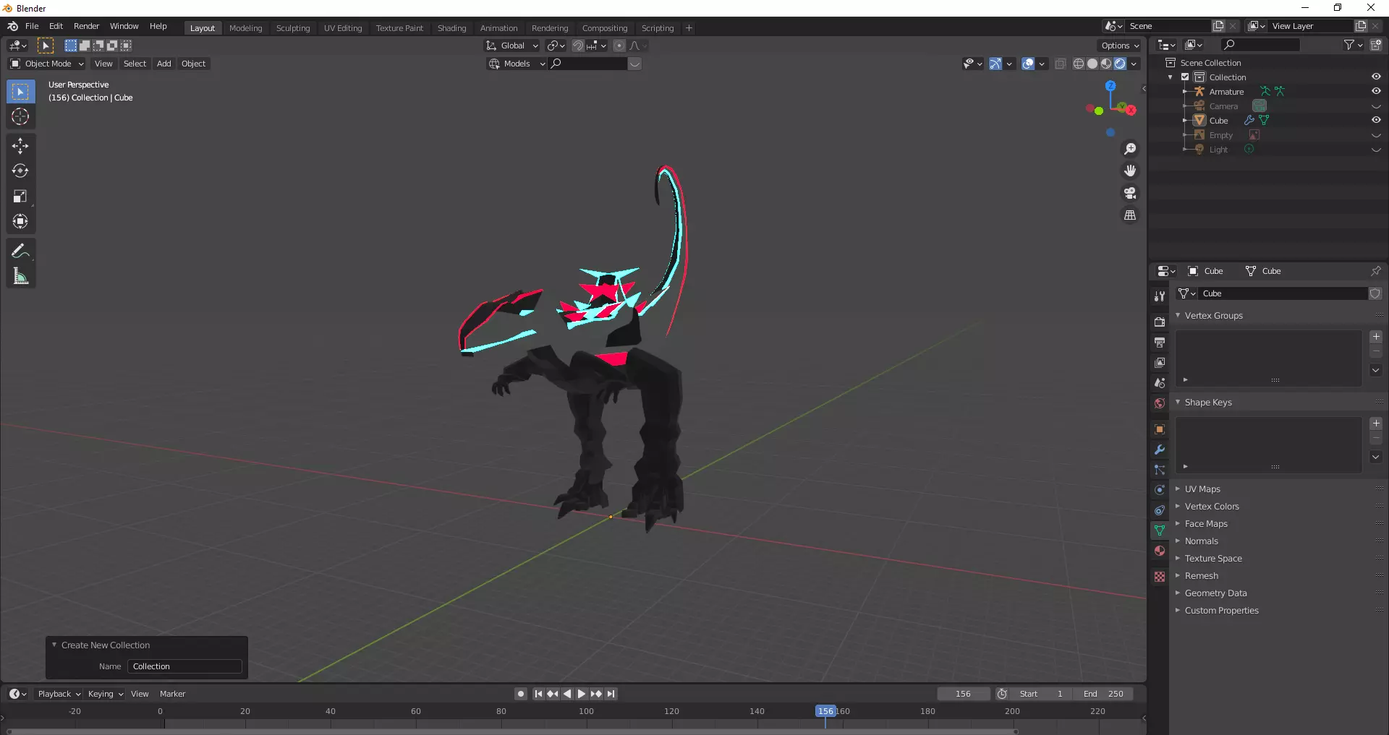Open Global transform orientation dropdown
1389x735 pixels.
point(512,46)
